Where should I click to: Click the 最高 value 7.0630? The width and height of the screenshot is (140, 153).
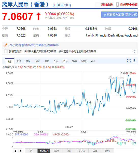pos(52,35)
